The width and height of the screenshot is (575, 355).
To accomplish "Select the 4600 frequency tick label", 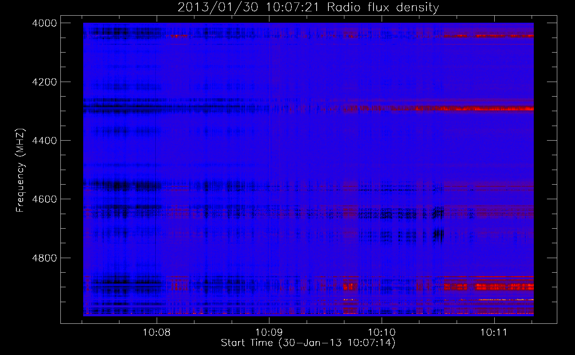I will [44, 199].
